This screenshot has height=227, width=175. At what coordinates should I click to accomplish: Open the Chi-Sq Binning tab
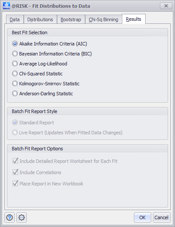(103, 19)
